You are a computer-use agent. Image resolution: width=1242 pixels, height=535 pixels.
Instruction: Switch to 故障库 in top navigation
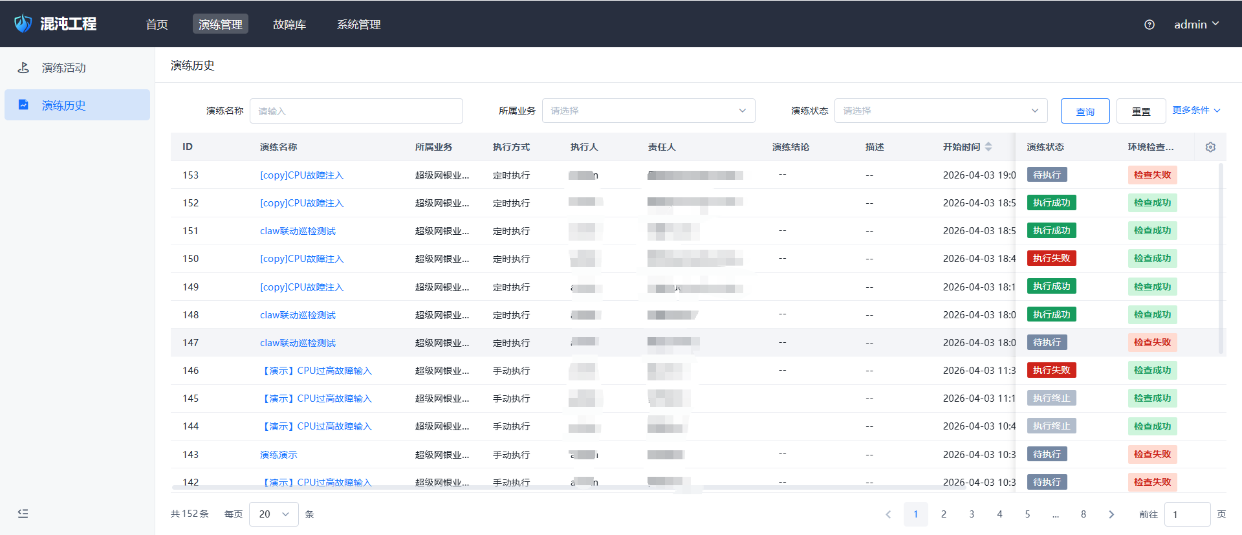tap(289, 25)
